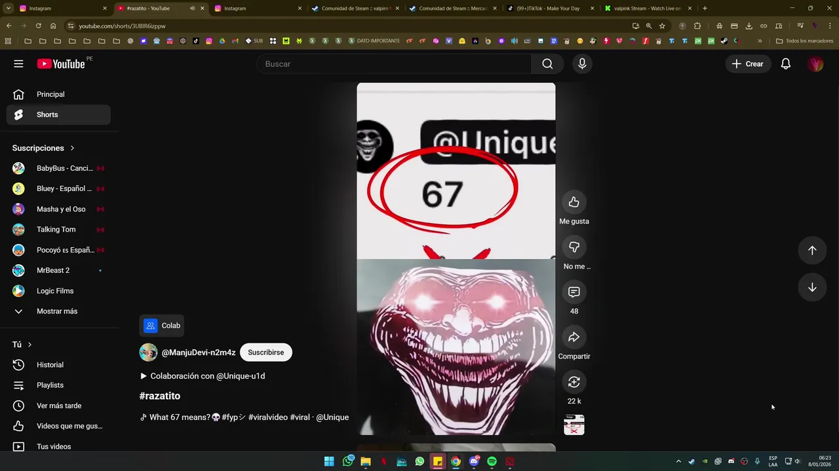This screenshot has height=471, width=839.
Task: Open the account avatar menu
Action: click(815, 63)
